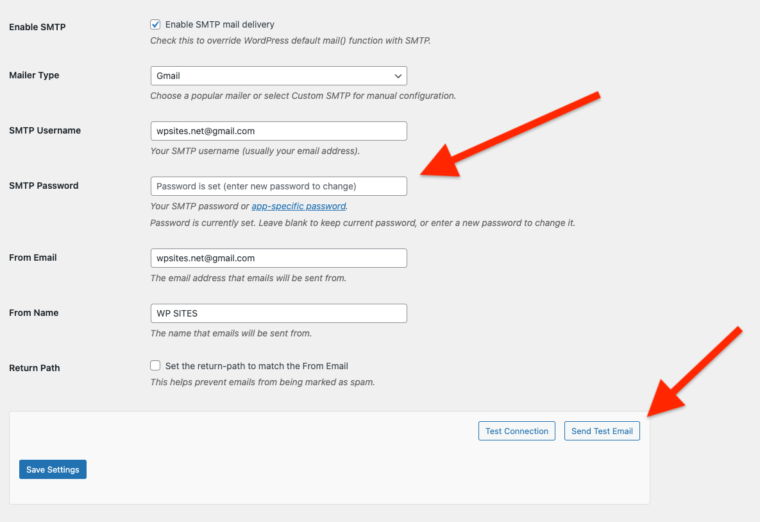Open the app-specific password link
The height and width of the screenshot is (522, 760).
click(299, 206)
